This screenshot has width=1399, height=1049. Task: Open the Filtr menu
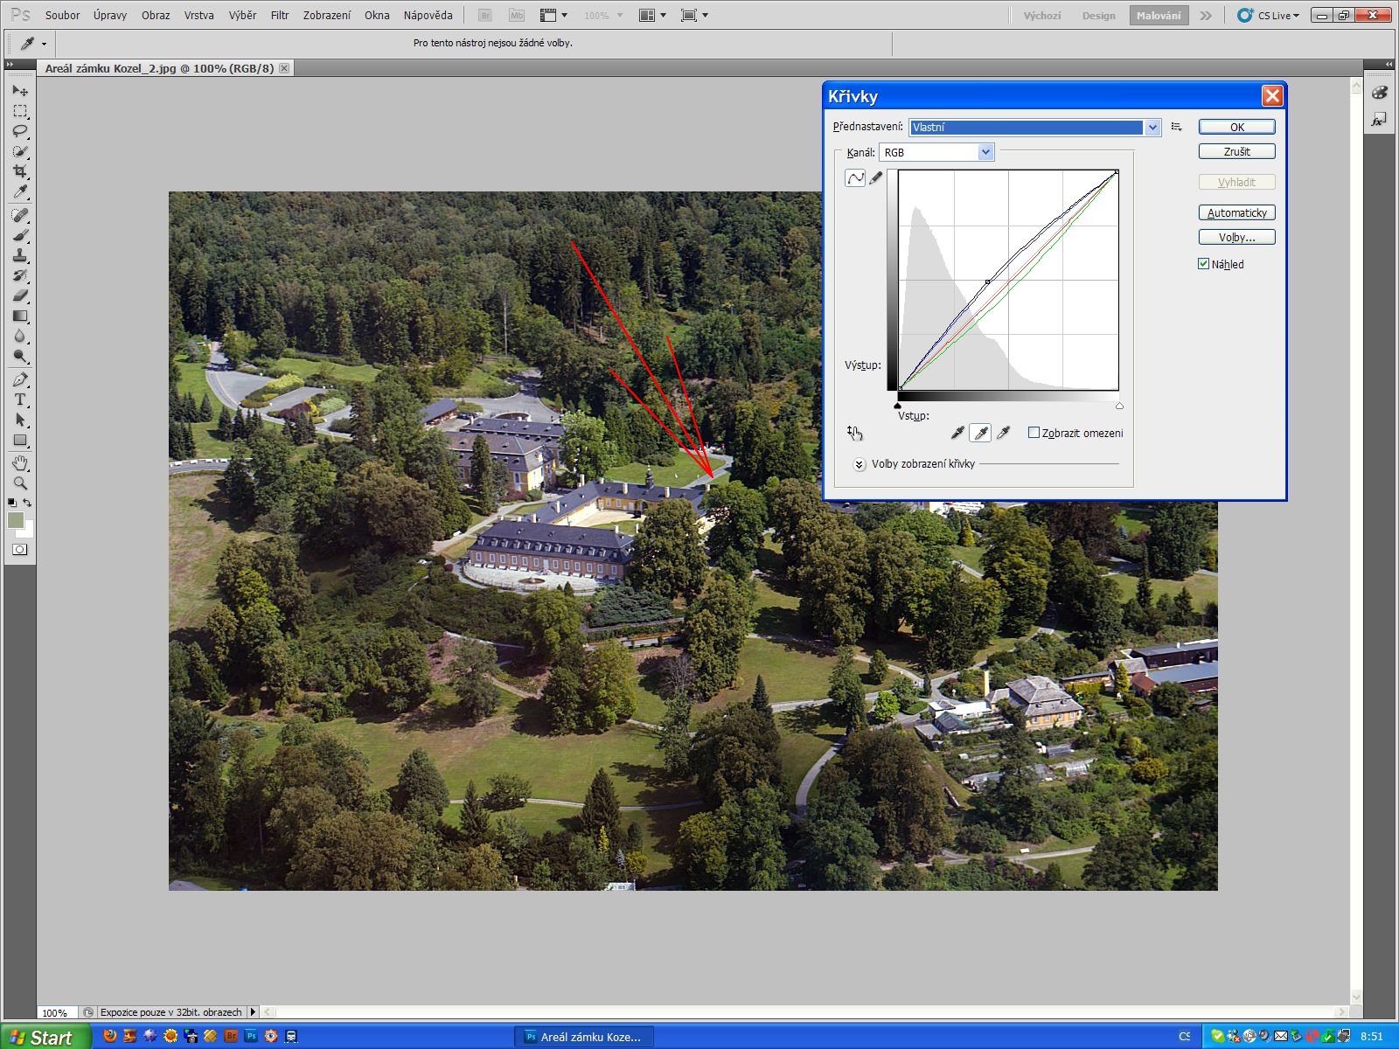coord(280,15)
